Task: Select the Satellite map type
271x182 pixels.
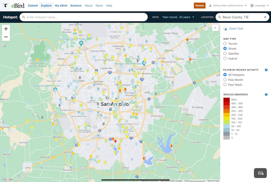Action: (x=225, y=54)
